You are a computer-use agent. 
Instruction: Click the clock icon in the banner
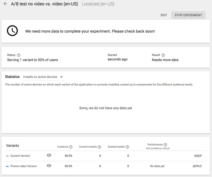pyautogui.click(x=12, y=30)
